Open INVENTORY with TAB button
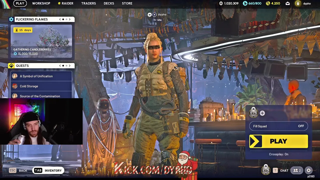320x180 pixels. coord(48,170)
